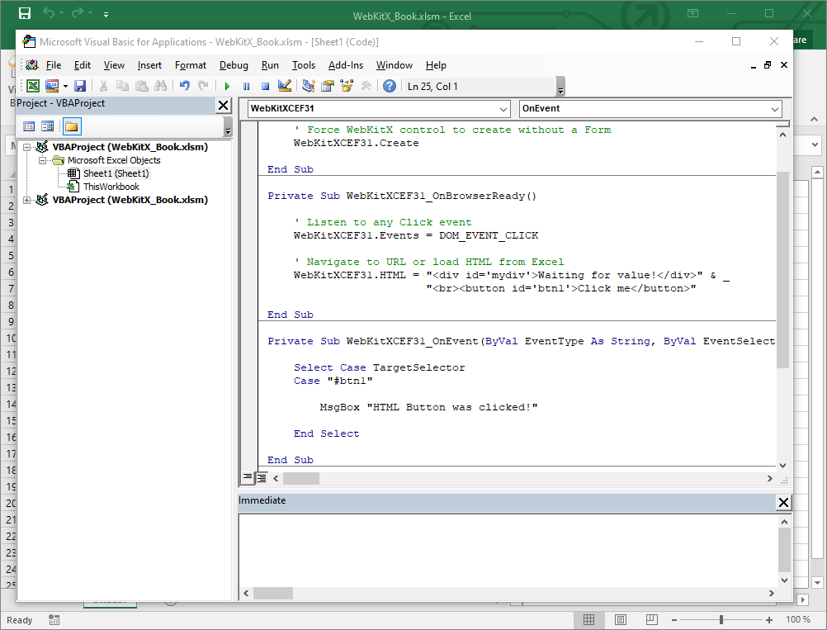827x630 pixels.
Task: Open the Edit menu
Action: pos(83,65)
